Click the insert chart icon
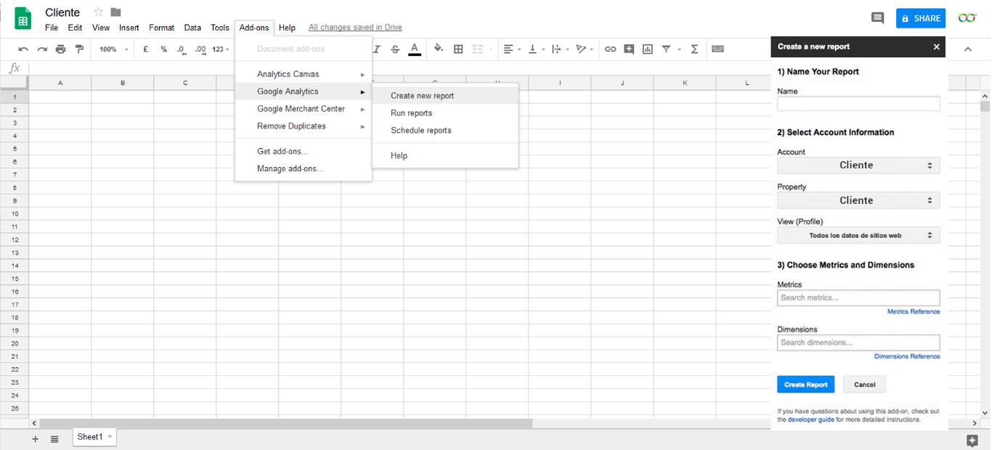Screen dimensions: 992x450 pyautogui.click(x=647, y=49)
